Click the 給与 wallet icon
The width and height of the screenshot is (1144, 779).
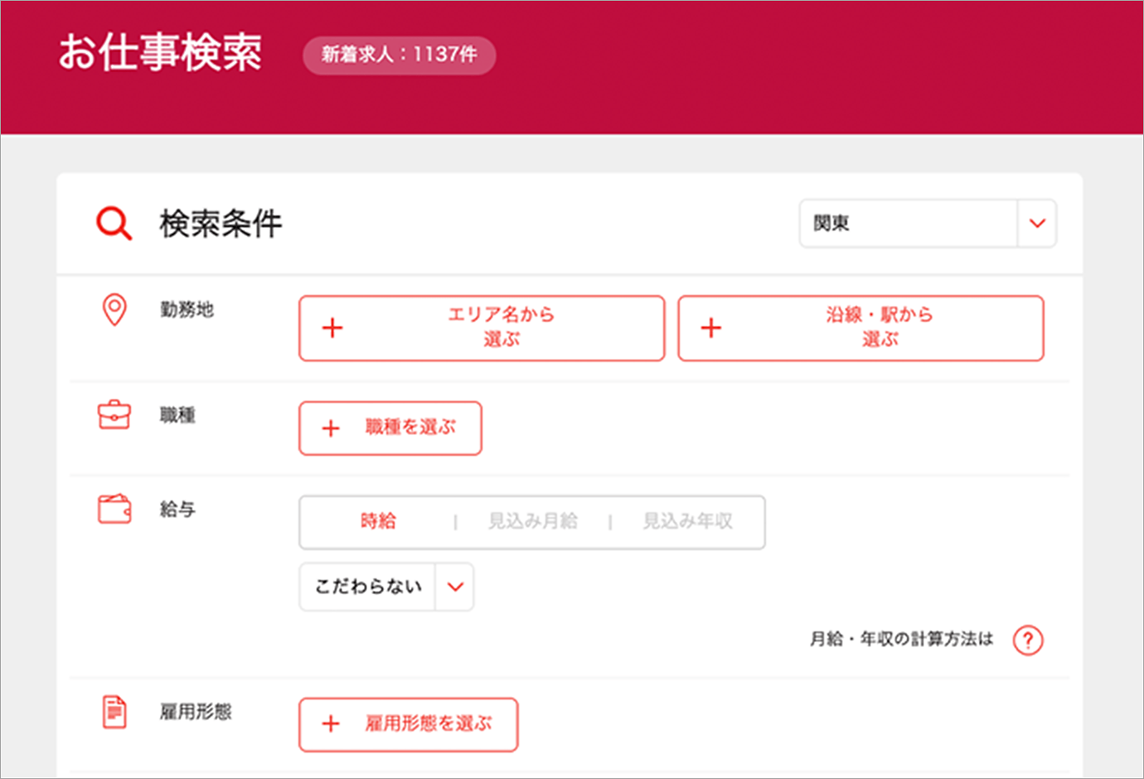(114, 509)
